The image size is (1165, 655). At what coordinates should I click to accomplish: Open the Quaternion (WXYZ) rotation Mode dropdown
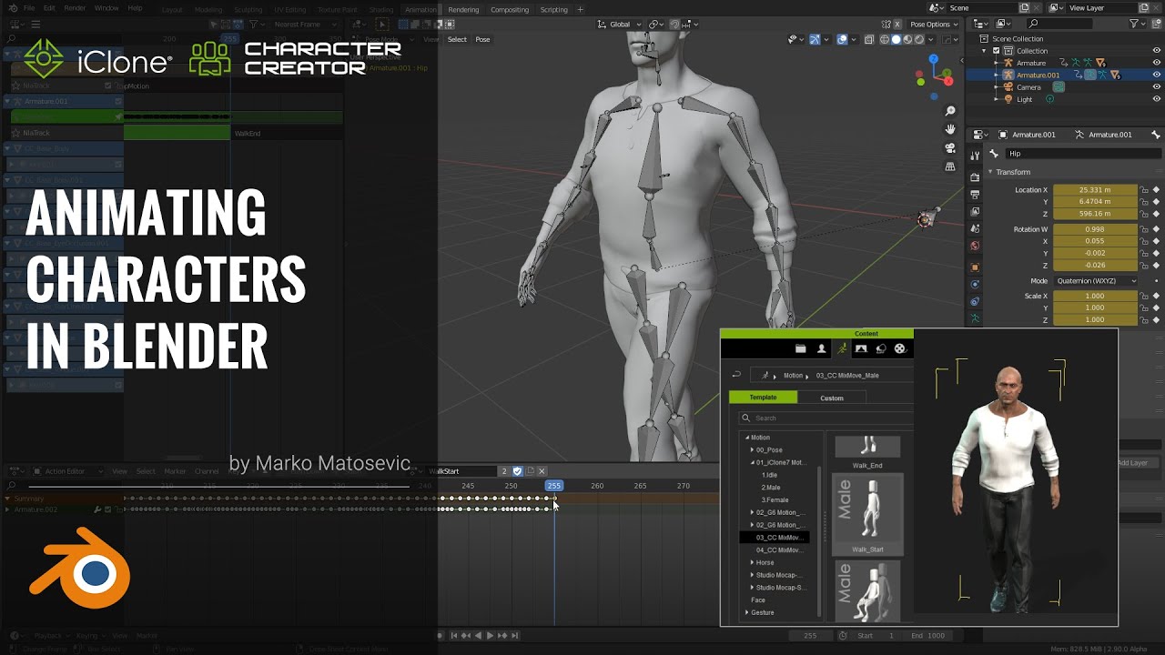(x=1096, y=281)
